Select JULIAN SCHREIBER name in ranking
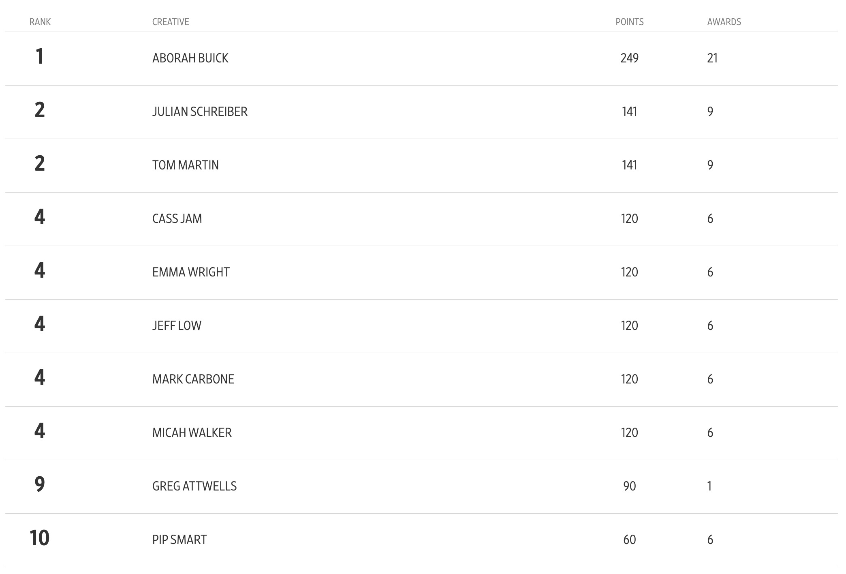Viewport: 846px width, 574px height. coord(200,111)
